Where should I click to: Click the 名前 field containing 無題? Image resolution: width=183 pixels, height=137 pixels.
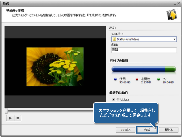(144, 50)
